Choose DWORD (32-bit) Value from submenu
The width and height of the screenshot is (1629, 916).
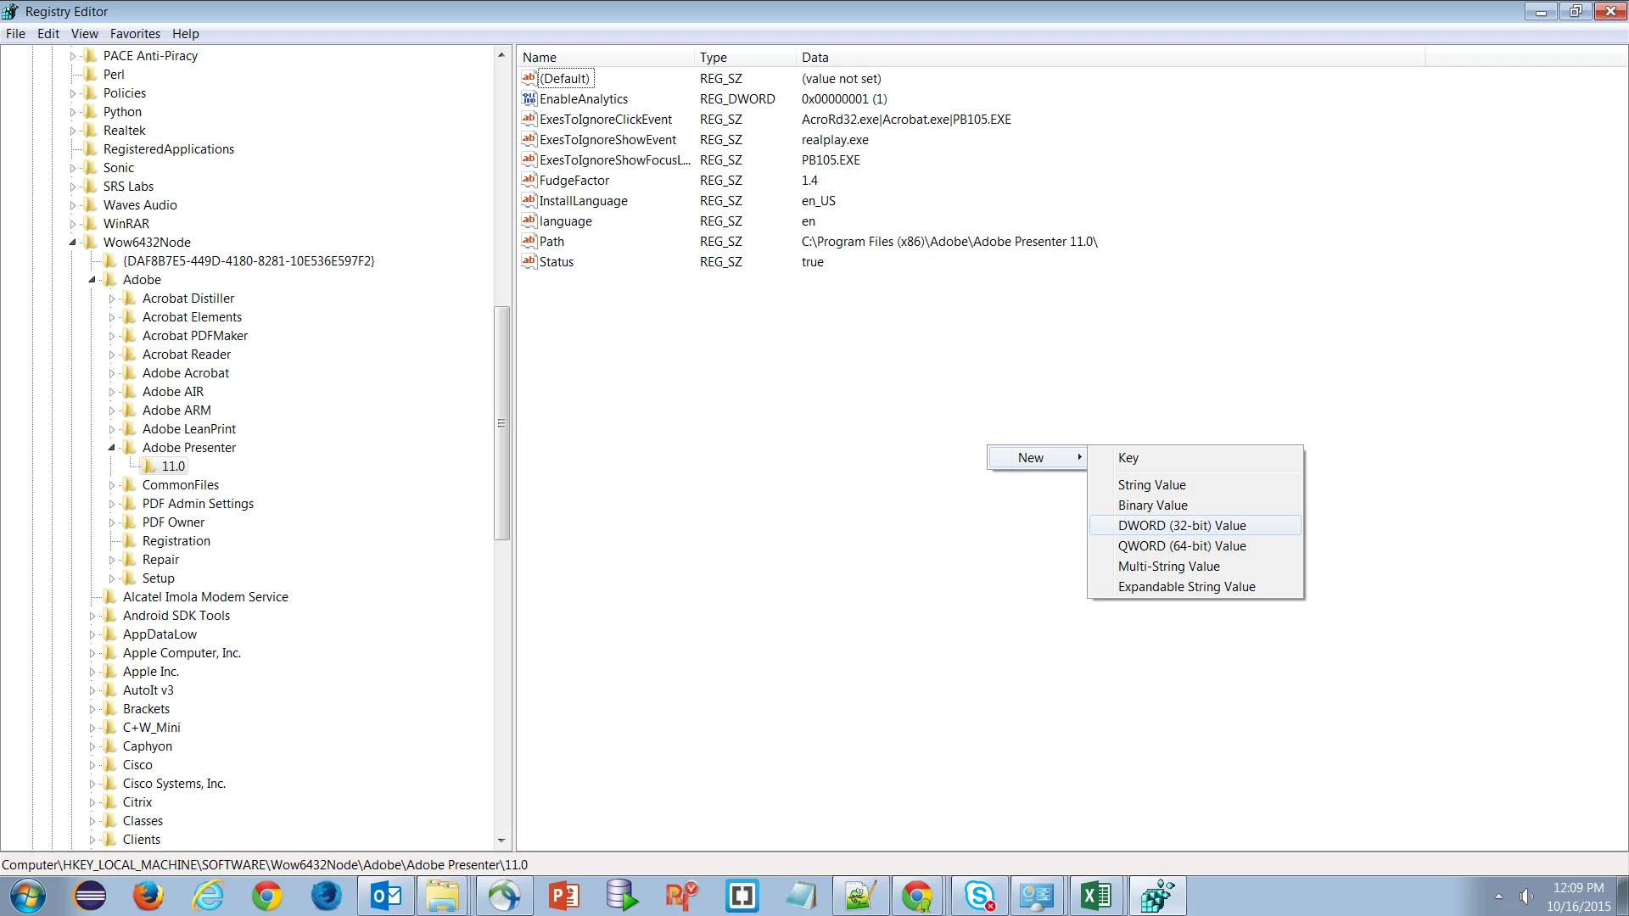[1181, 526]
